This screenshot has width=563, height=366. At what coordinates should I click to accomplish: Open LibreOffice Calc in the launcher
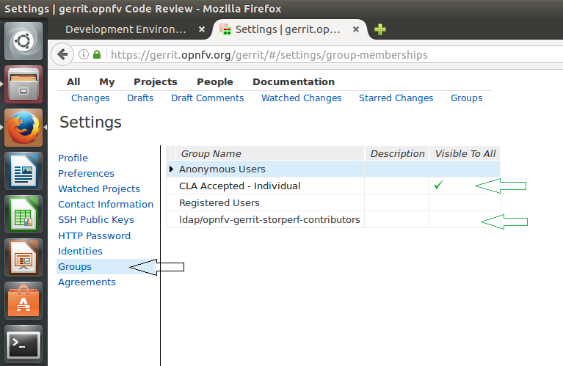click(x=23, y=214)
